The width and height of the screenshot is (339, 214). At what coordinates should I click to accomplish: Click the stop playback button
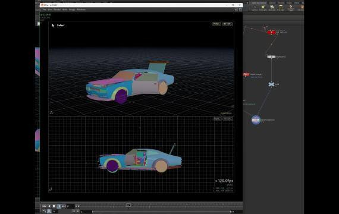[x=54, y=206]
